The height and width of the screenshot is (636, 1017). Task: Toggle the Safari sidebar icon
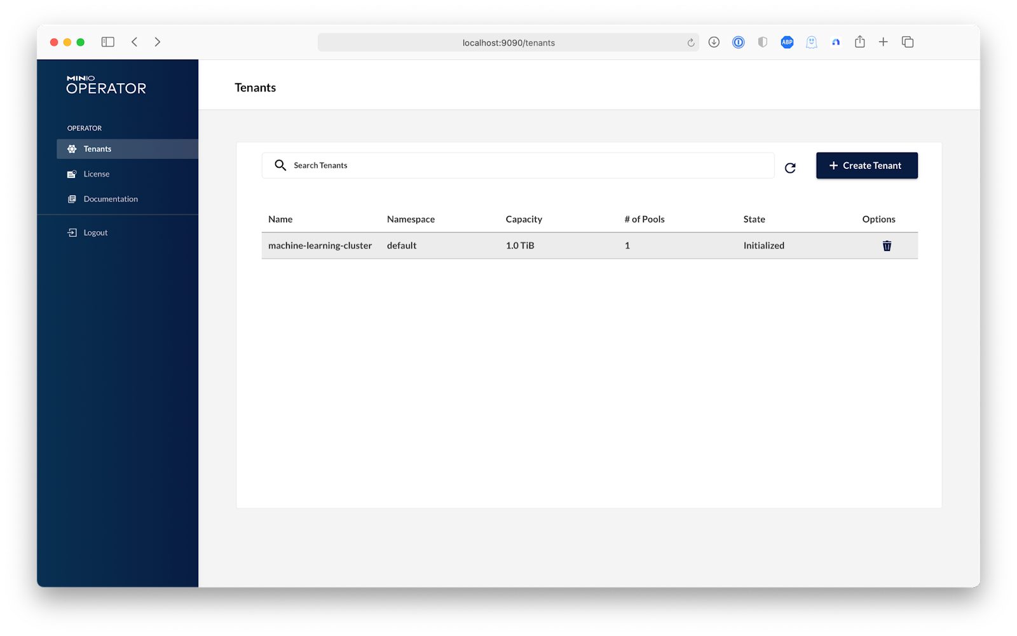tap(108, 42)
